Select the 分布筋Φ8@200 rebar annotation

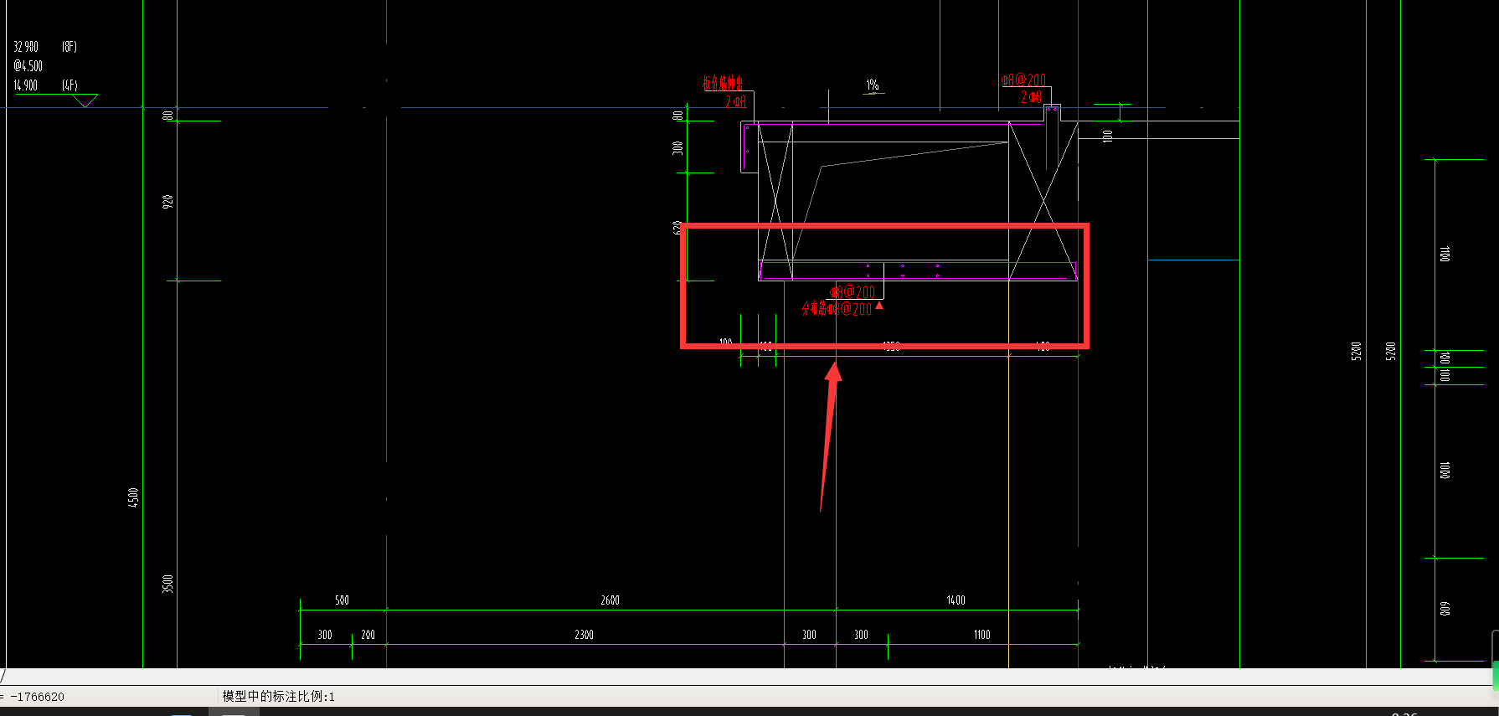point(837,309)
